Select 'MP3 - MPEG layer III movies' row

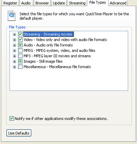tap(57, 56)
